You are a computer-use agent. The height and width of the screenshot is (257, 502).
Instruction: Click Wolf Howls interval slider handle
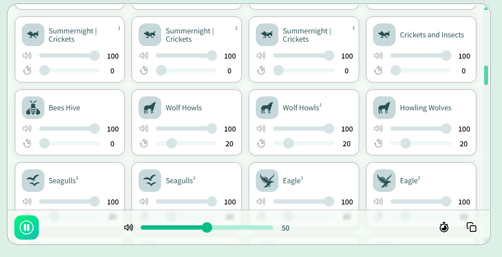pyautogui.click(x=172, y=144)
